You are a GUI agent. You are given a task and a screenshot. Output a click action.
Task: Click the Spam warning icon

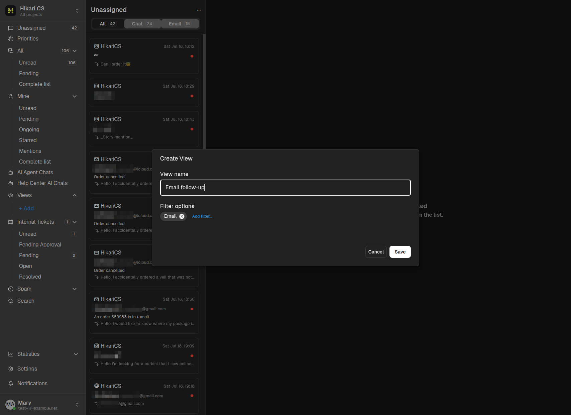(x=11, y=289)
